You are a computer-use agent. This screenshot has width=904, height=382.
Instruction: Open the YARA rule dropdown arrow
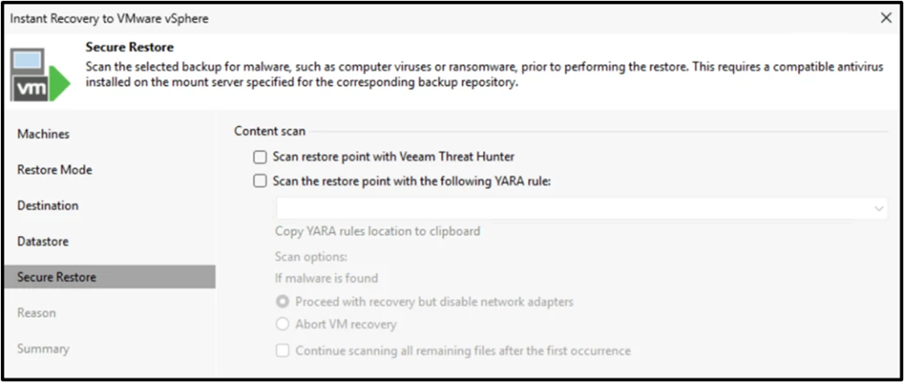pyautogui.click(x=879, y=208)
